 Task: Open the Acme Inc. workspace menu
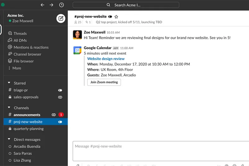pos(16,15)
